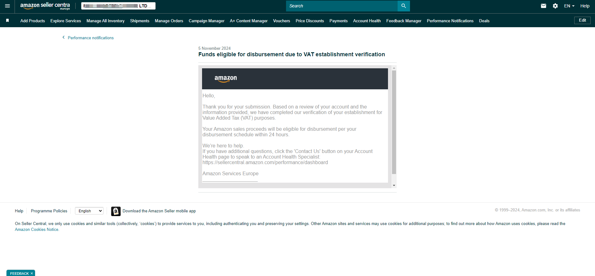Click the Amazon Seller Central logo
The height and width of the screenshot is (276, 595).
tap(45, 6)
